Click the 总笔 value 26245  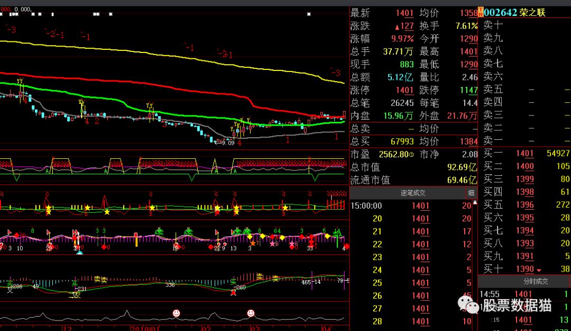tap(402, 103)
